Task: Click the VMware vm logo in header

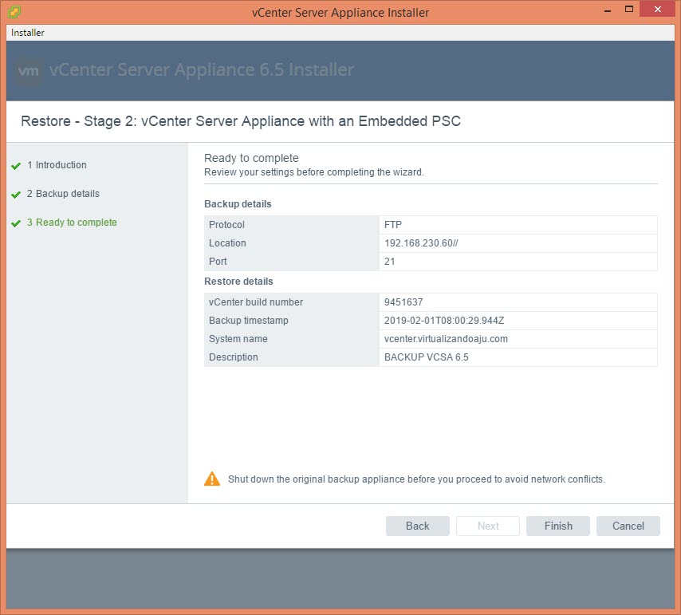Action: (x=30, y=70)
